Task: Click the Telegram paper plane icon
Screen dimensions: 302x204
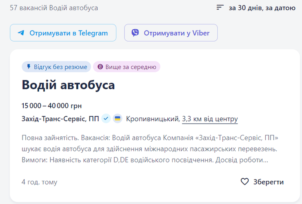Action: click(21, 33)
